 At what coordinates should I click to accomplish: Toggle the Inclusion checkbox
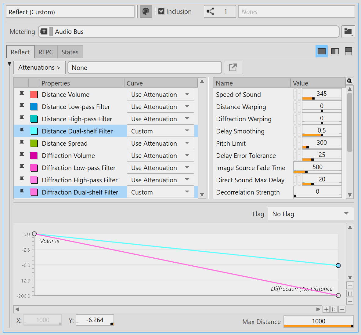click(161, 12)
